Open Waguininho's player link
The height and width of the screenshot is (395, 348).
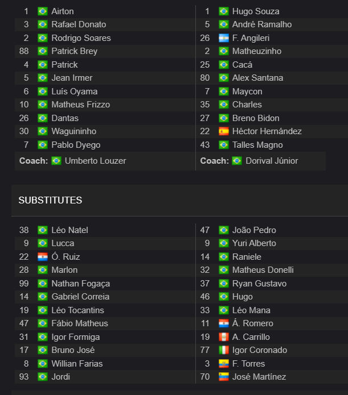(x=73, y=131)
